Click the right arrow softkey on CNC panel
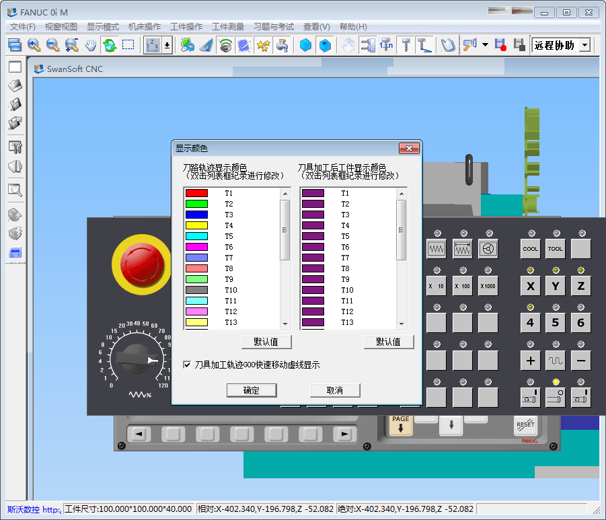 [344, 434]
